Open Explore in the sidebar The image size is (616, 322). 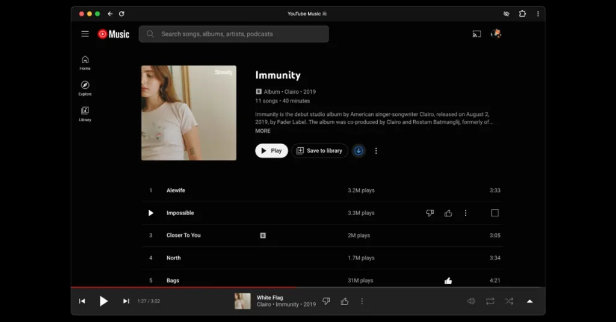pyautogui.click(x=85, y=88)
